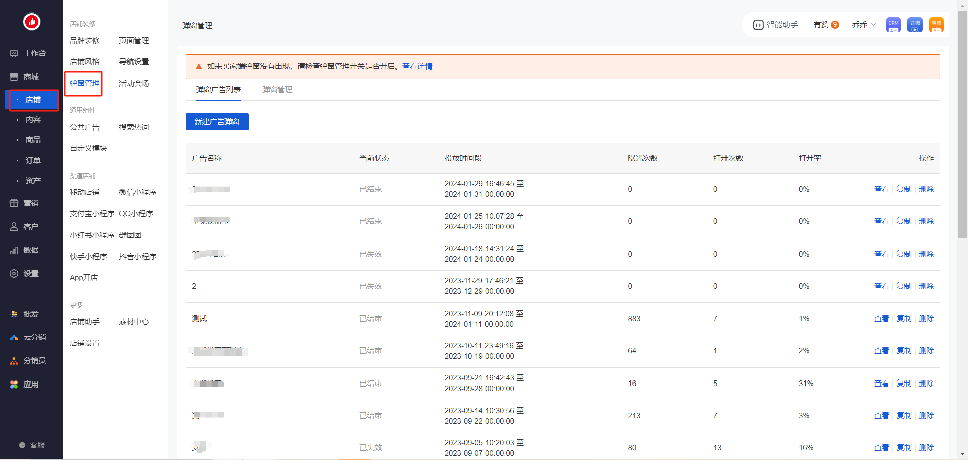Viewport: 968px width, 460px height.
Task: Open the 批发 wholesale icon
Action: (x=14, y=314)
